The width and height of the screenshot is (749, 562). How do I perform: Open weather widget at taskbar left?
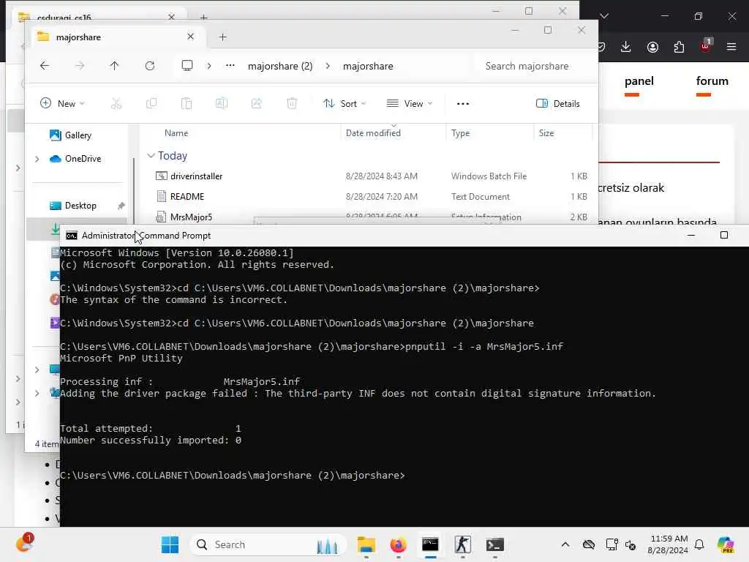[24, 544]
